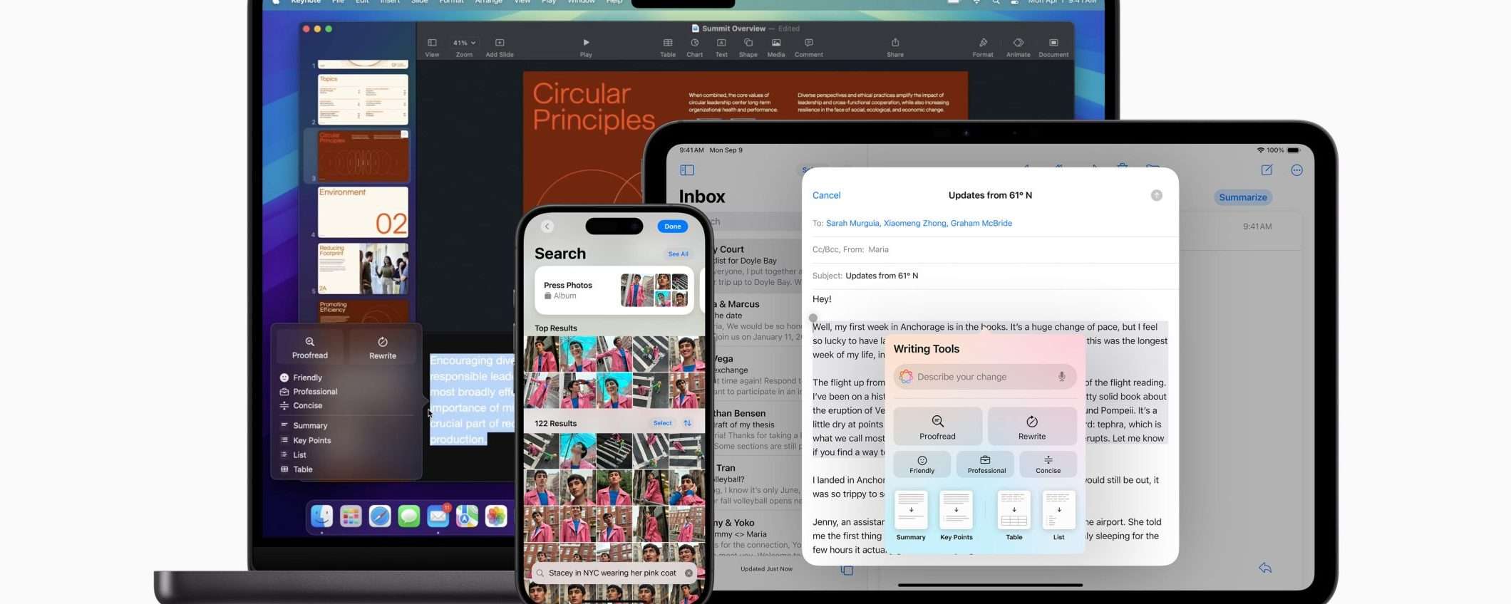The width and height of the screenshot is (1511, 604).
Task: Open the Media menu in Keynote toolbar
Action: 776,47
